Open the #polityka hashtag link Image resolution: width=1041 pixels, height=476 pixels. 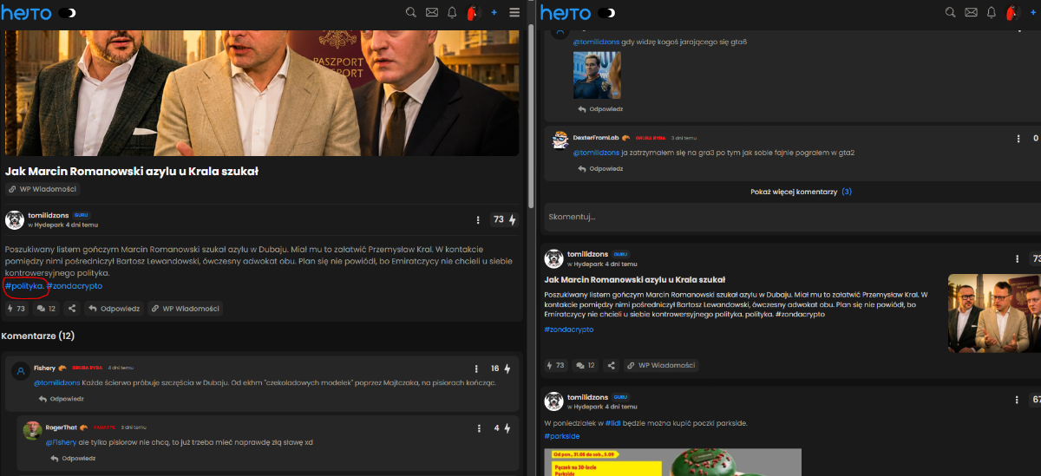(x=23, y=286)
